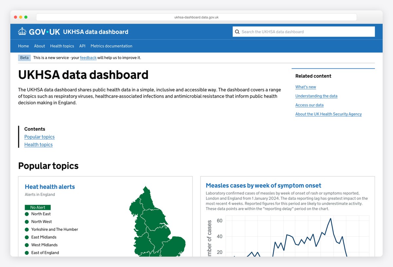Click the yellow minimize window button
The width and height of the screenshot is (393, 267).
(21, 17)
